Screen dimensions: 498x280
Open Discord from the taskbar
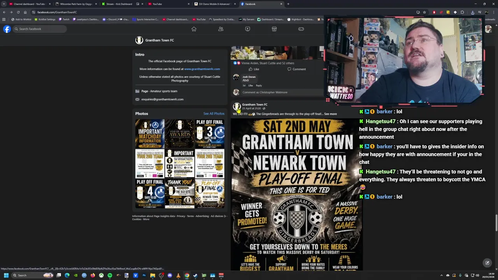(170, 275)
